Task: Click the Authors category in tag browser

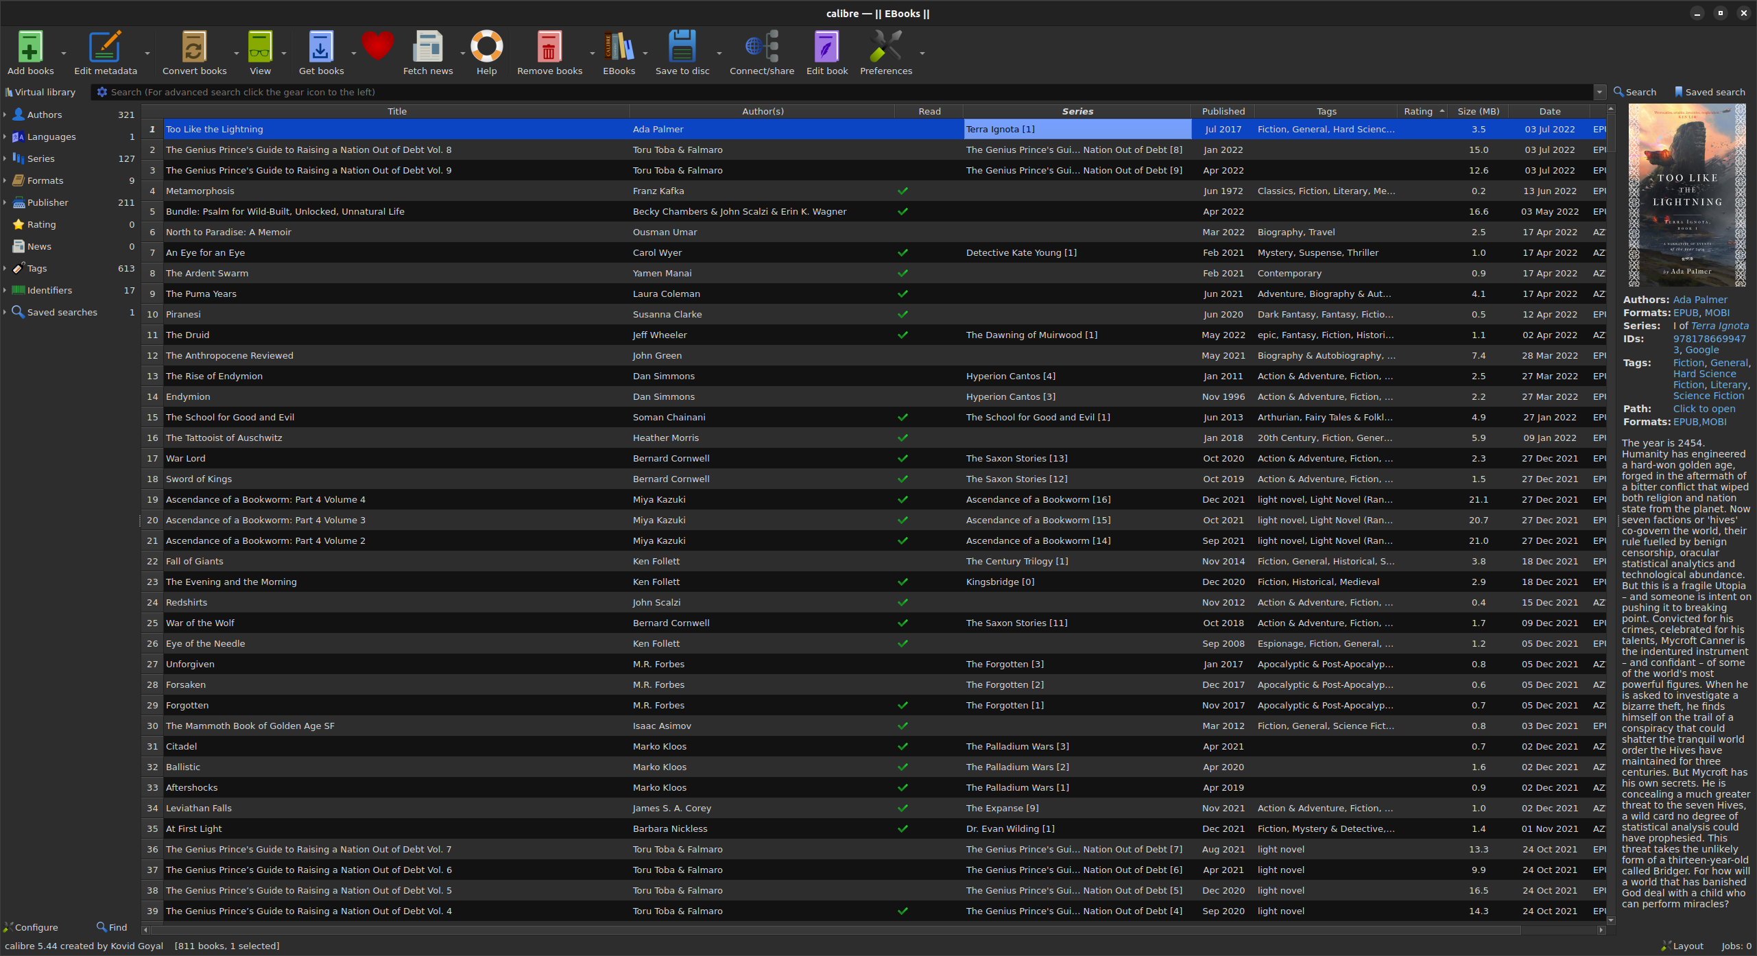Action: point(45,115)
